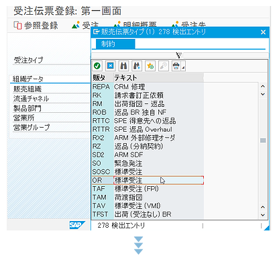Click the テキスト column header
Image resolution: width=275 pixels, height=258 pixels.
(159, 78)
